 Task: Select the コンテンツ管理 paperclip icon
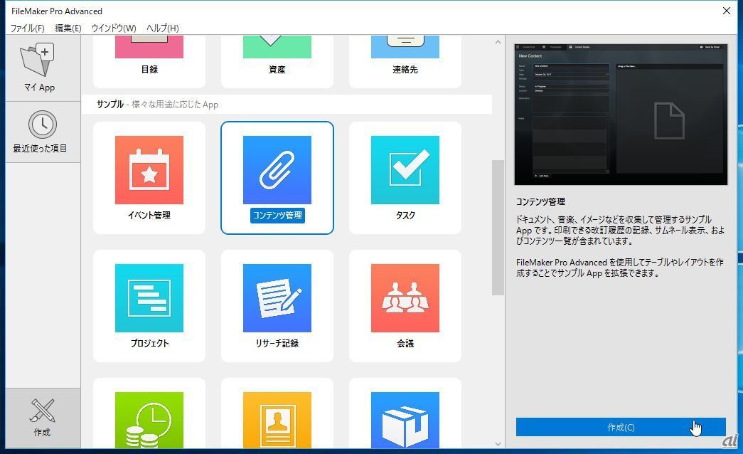pos(277,170)
